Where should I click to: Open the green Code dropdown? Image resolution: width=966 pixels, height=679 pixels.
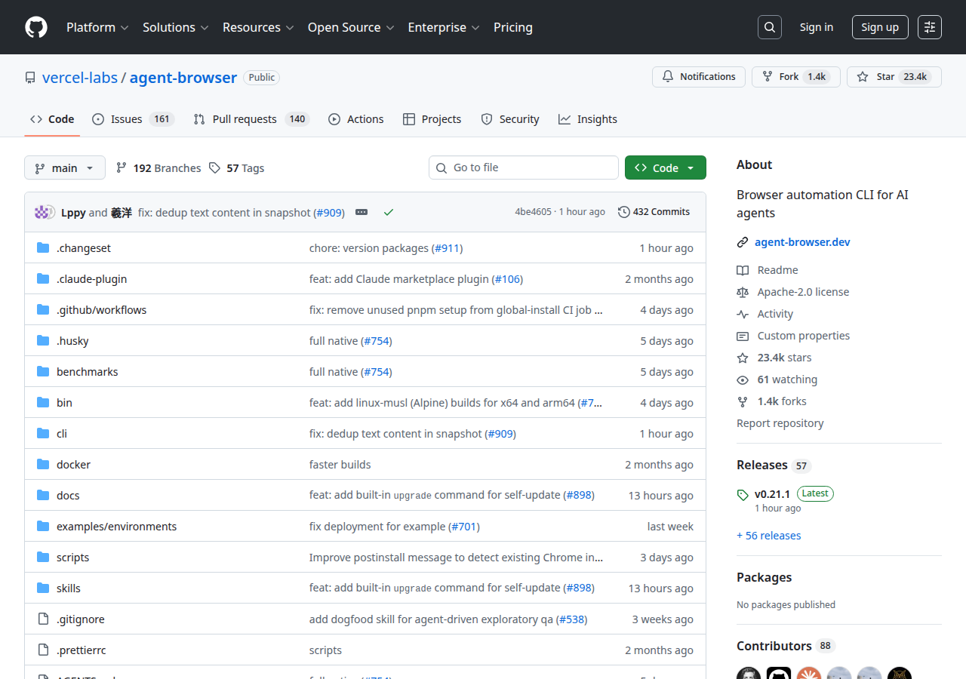(x=665, y=167)
